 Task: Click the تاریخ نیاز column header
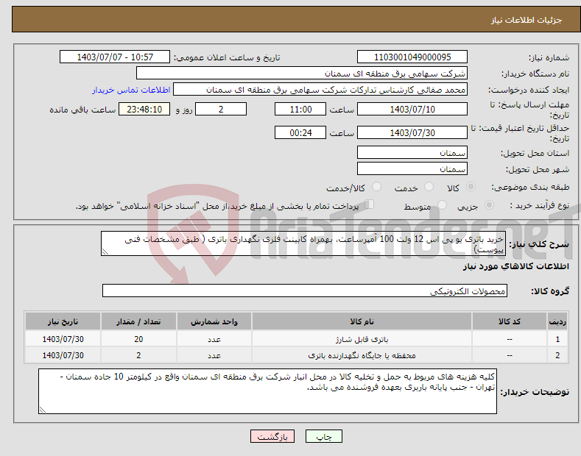(63, 321)
